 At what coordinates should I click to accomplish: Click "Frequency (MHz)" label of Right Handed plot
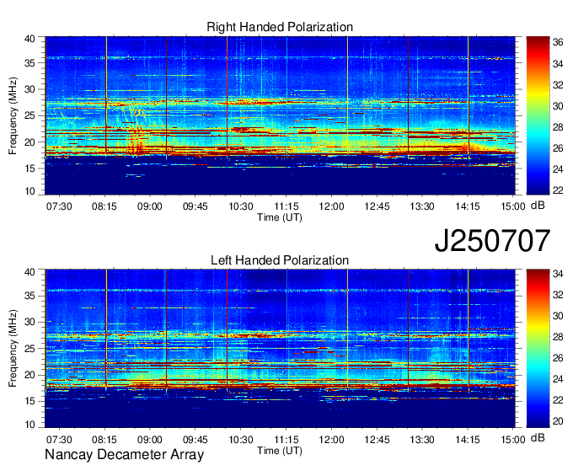13,115
